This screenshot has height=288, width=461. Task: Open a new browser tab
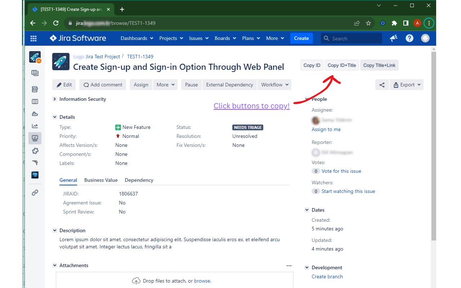[122, 9]
